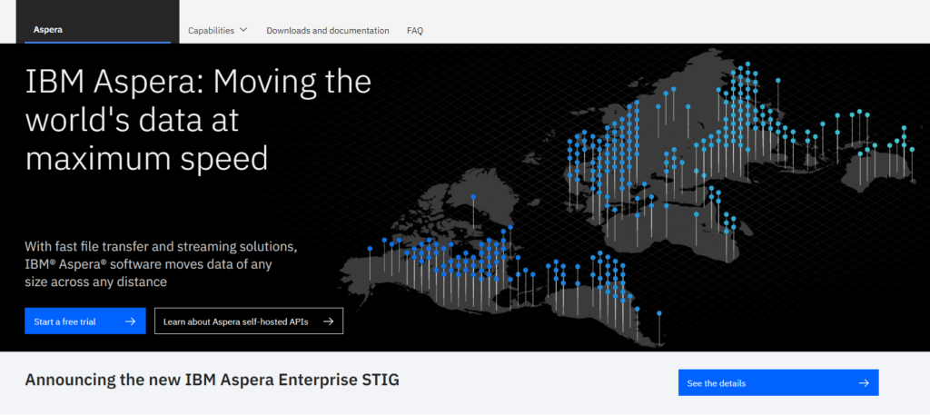Viewport: 930px width, 415px height.
Task: Click the Start a free trial button
Action: pos(84,321)
